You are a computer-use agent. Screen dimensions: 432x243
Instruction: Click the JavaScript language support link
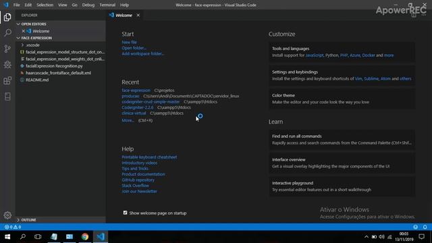pos(315,55)
